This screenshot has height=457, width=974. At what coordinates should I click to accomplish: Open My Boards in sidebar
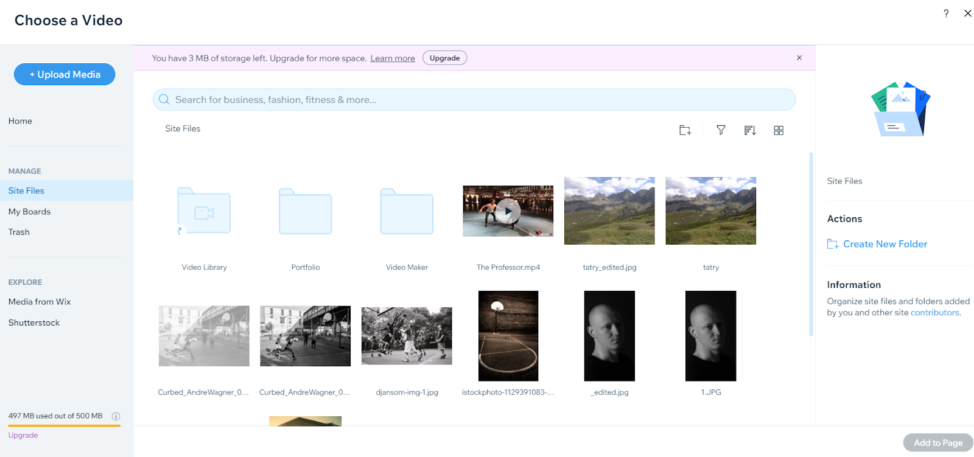(x=29, y=212)
